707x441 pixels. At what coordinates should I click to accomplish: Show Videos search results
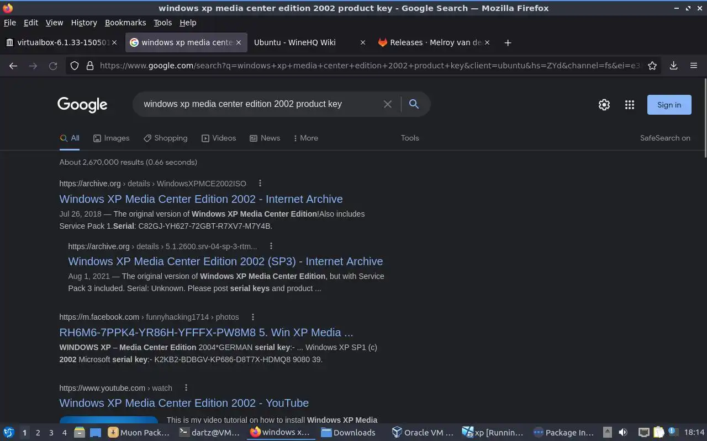[219, 138]
